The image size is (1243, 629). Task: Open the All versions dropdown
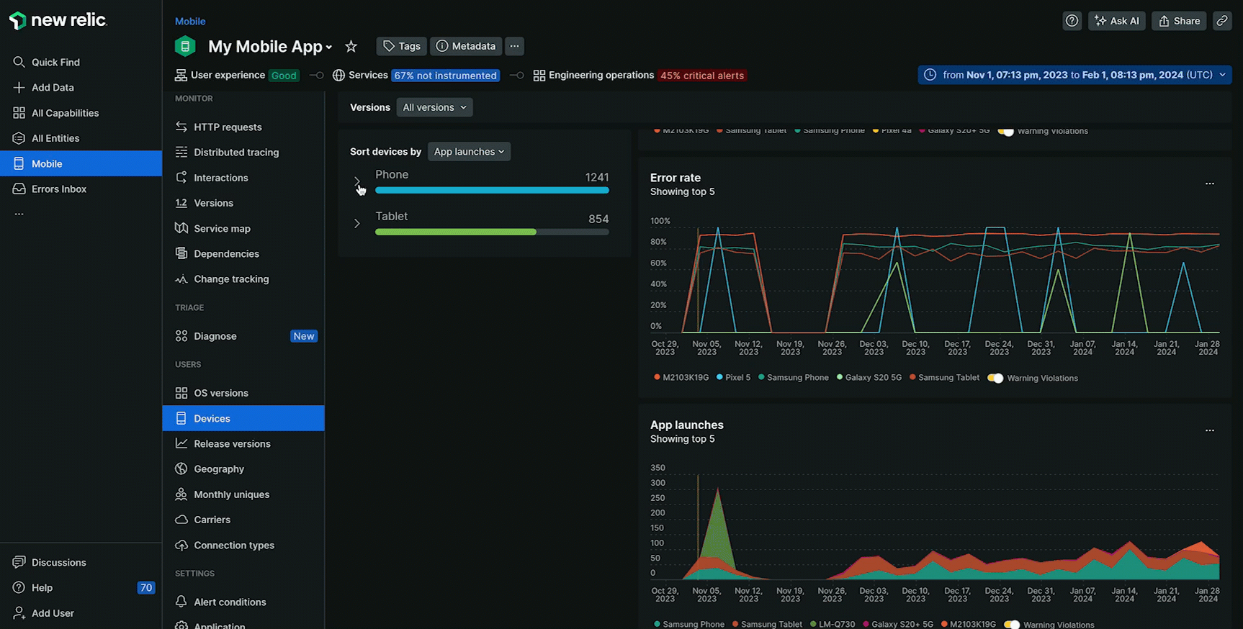pyautogui.click(x=434, y=107)
